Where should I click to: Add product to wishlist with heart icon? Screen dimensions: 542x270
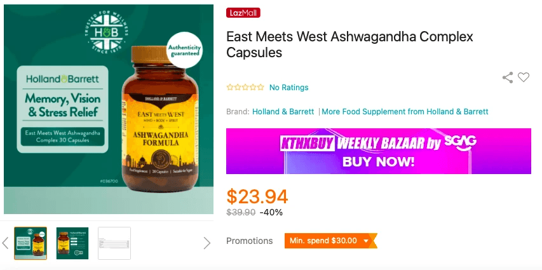pyautogui.click(x=524, y=77)
